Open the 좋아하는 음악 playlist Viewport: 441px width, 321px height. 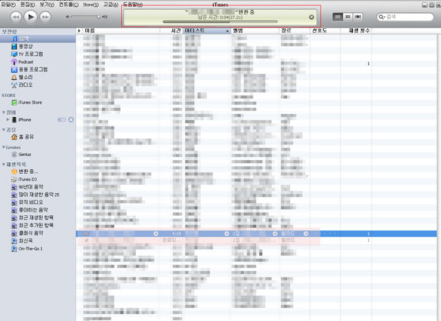(x=30, y=210)
